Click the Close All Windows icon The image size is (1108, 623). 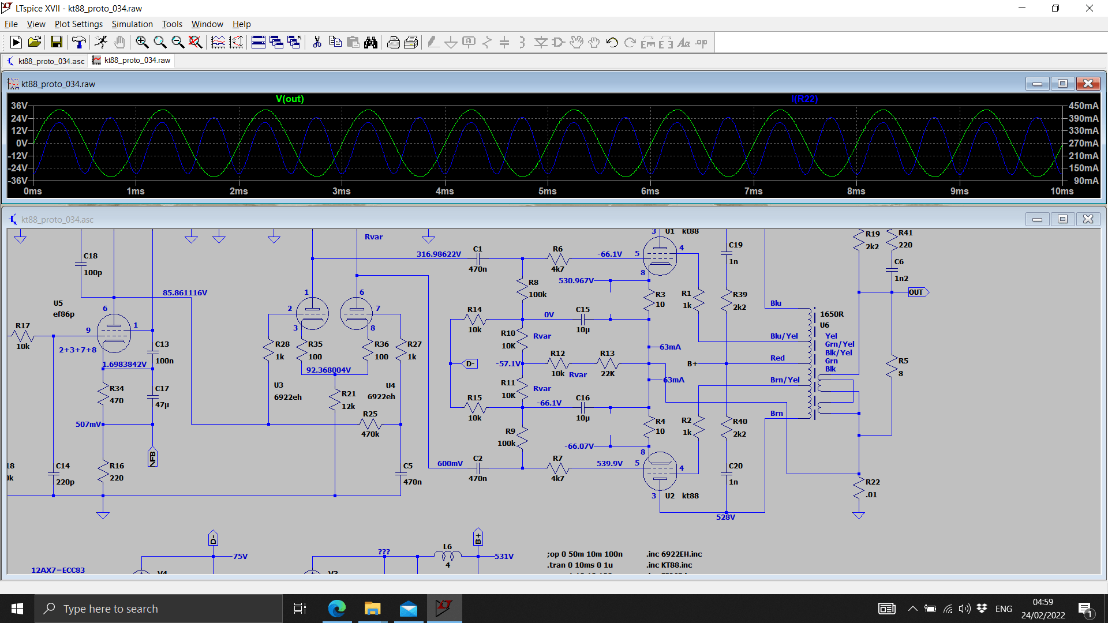click(294, 42)
